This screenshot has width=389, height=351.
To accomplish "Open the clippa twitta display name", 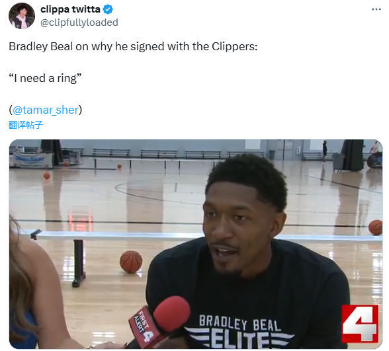I will coord(70,9).
